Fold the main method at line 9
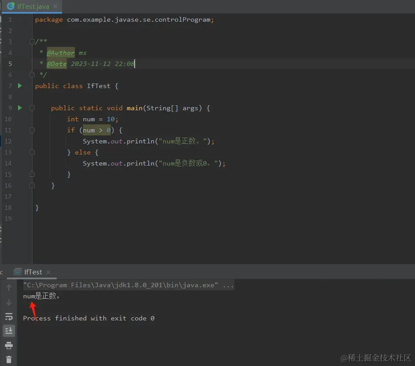This screenshot has height=366, width=415. pyautogui.click(x=32, y=108)
